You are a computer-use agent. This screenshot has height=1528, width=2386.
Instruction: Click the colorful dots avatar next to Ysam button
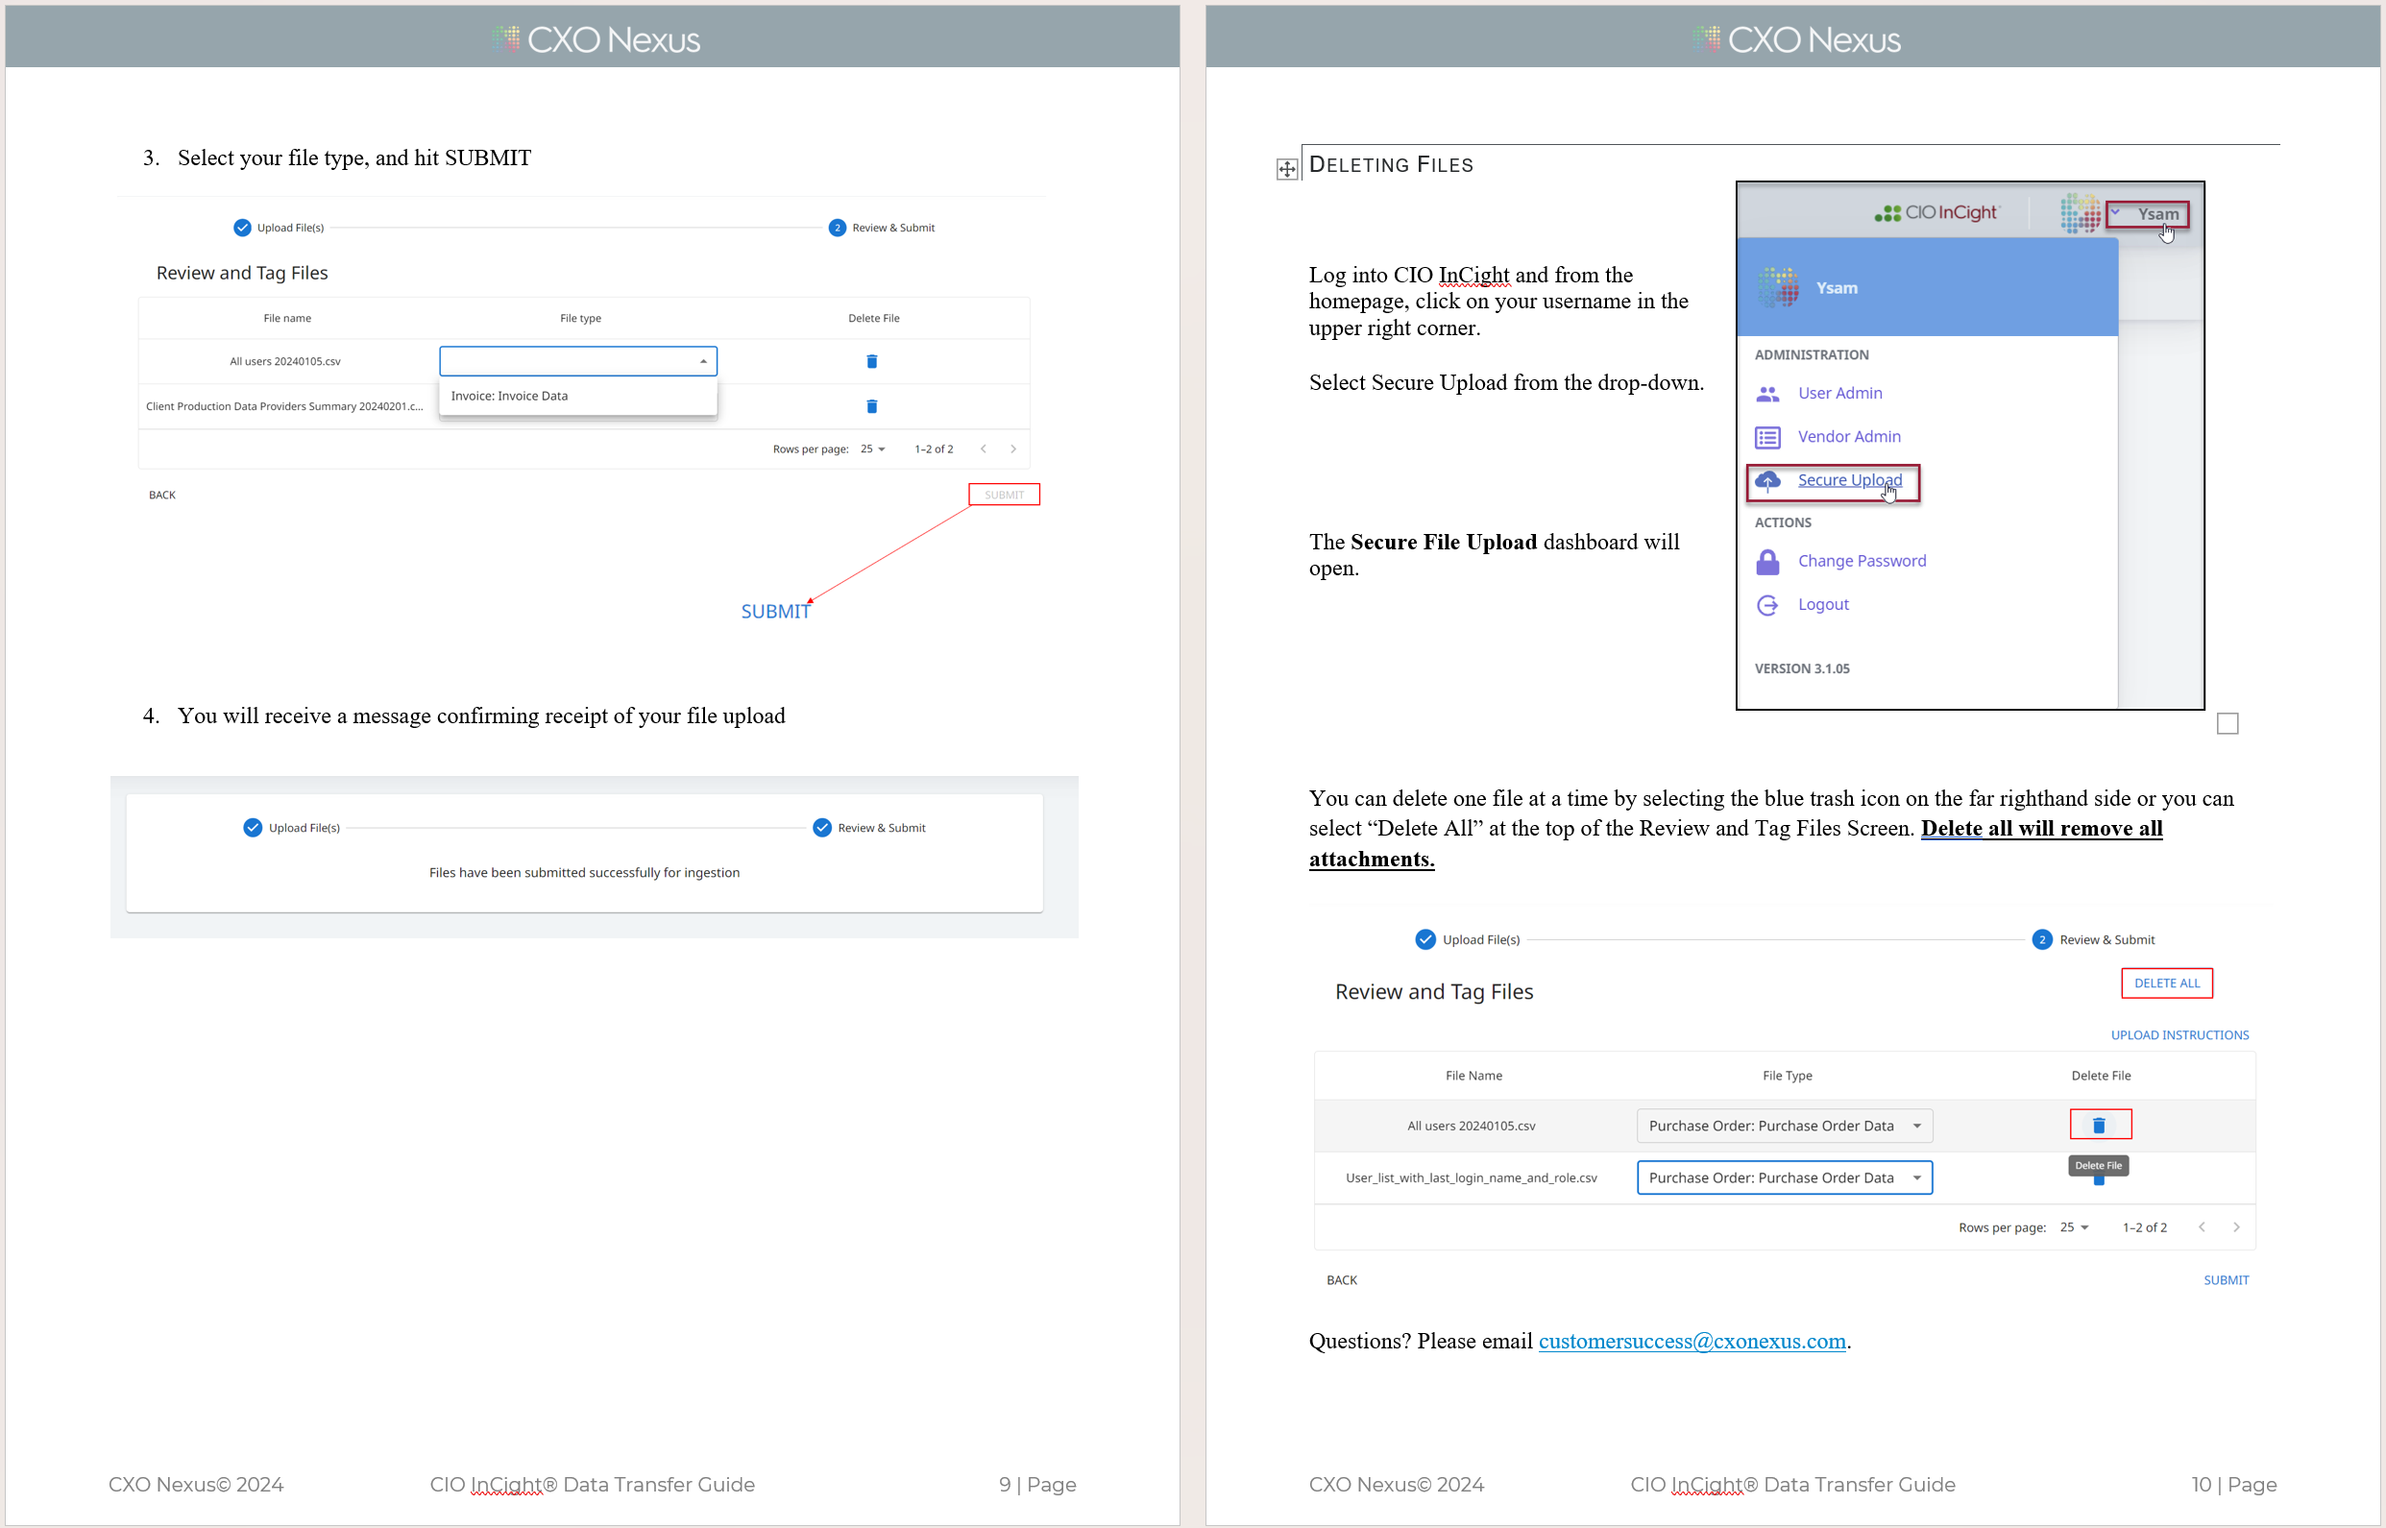(2081, 212)
